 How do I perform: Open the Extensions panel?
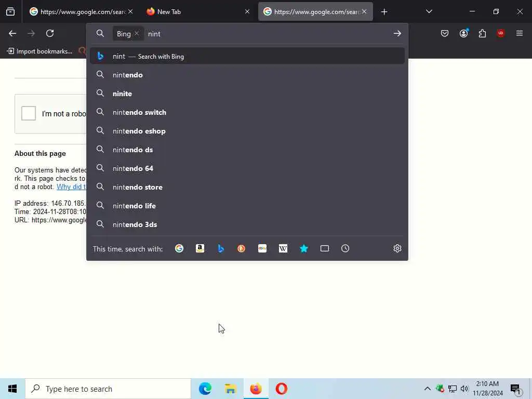tap(482, 33)
